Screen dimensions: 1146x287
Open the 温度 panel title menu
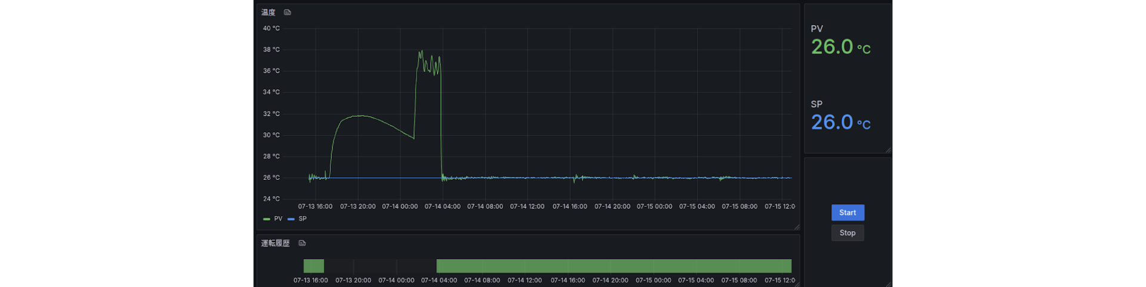[268, 13]
